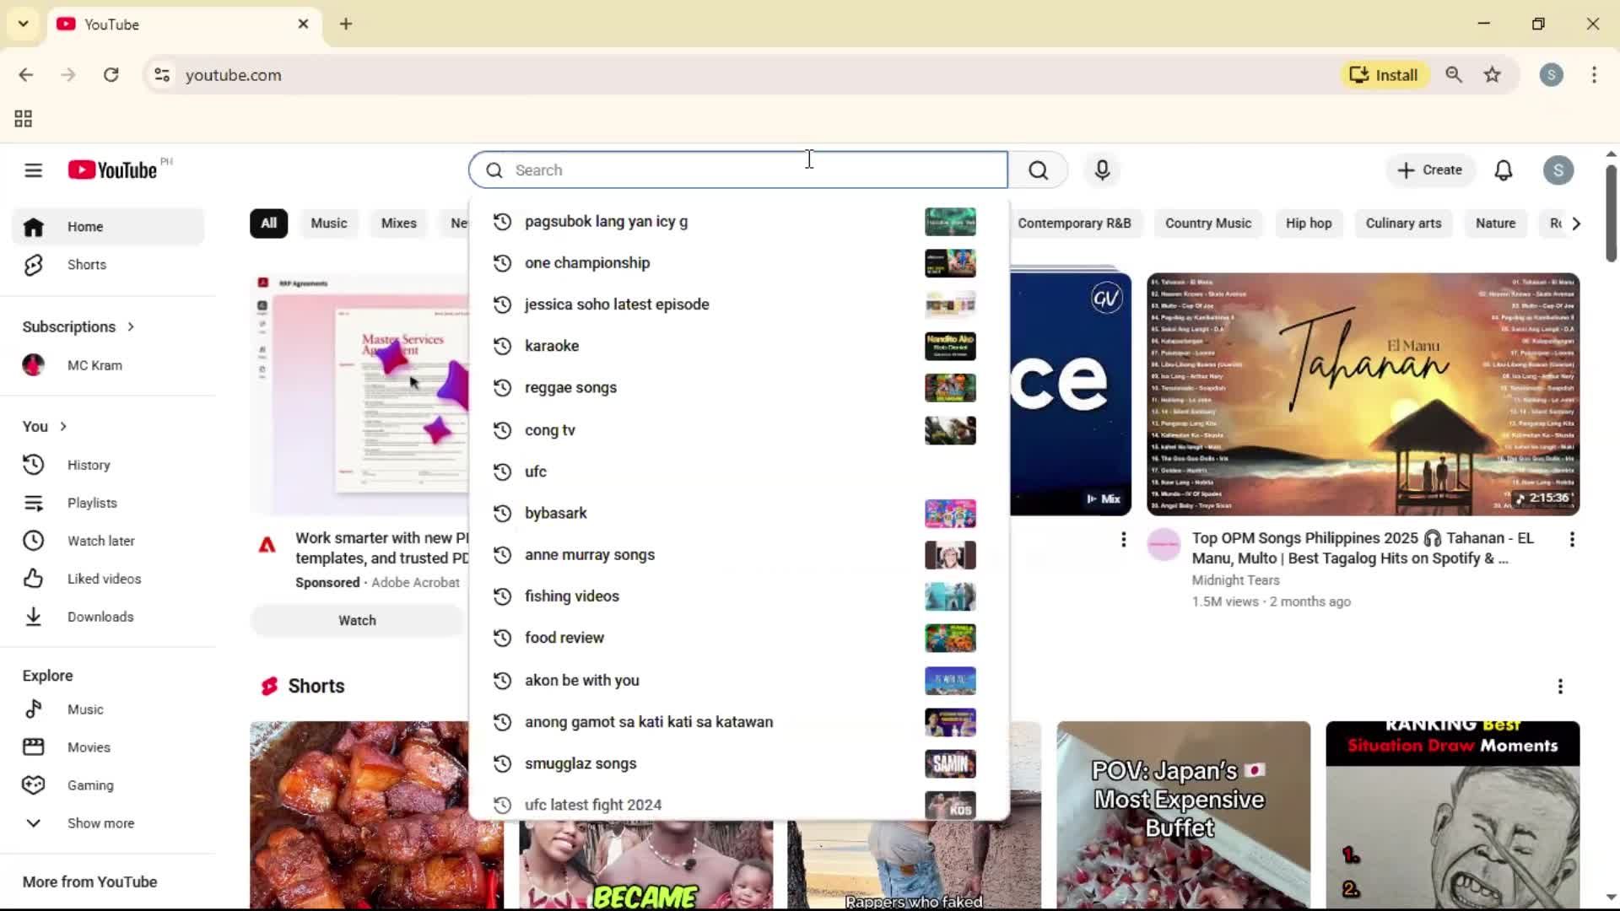Click Watch on the Adobe sponsored ad
The width and height of the screenshot is (1620, 911).
pyautogui.click(x=356, y=619)
